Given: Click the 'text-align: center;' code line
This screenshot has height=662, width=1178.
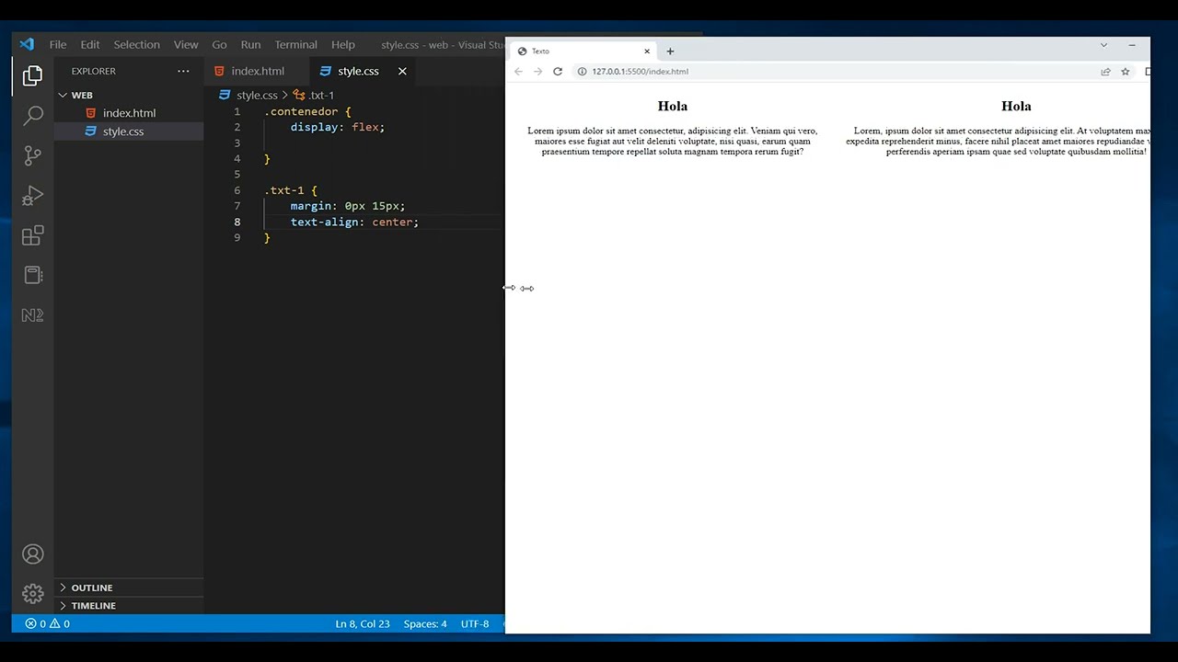Looking at the screenshot, I should [354, 222].
